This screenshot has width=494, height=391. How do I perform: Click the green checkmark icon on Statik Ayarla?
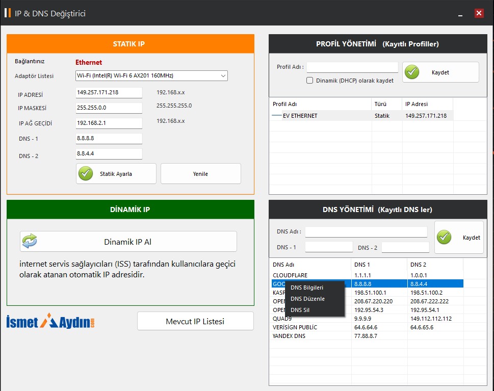(x=86, y=173)
